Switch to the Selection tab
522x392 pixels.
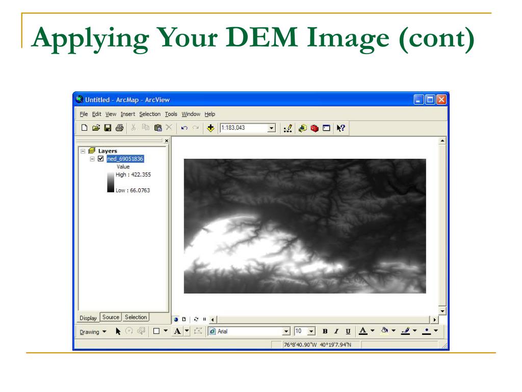[x=136, y=317]
